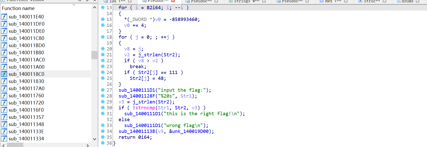Viewport: 427px width, 147px height.
Task: Toggle breakpoint dot on line 24
Action: point(103,72)
